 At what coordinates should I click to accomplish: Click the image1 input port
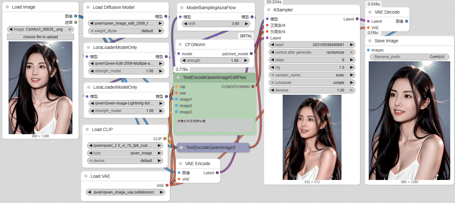[176, 99]
